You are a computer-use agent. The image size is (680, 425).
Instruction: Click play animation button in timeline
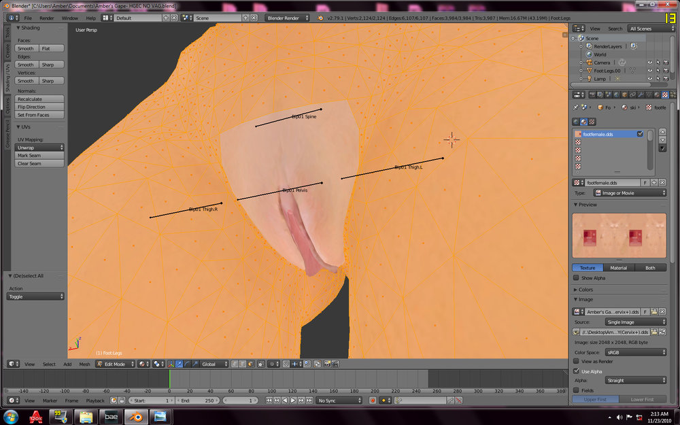click(292, 401)
